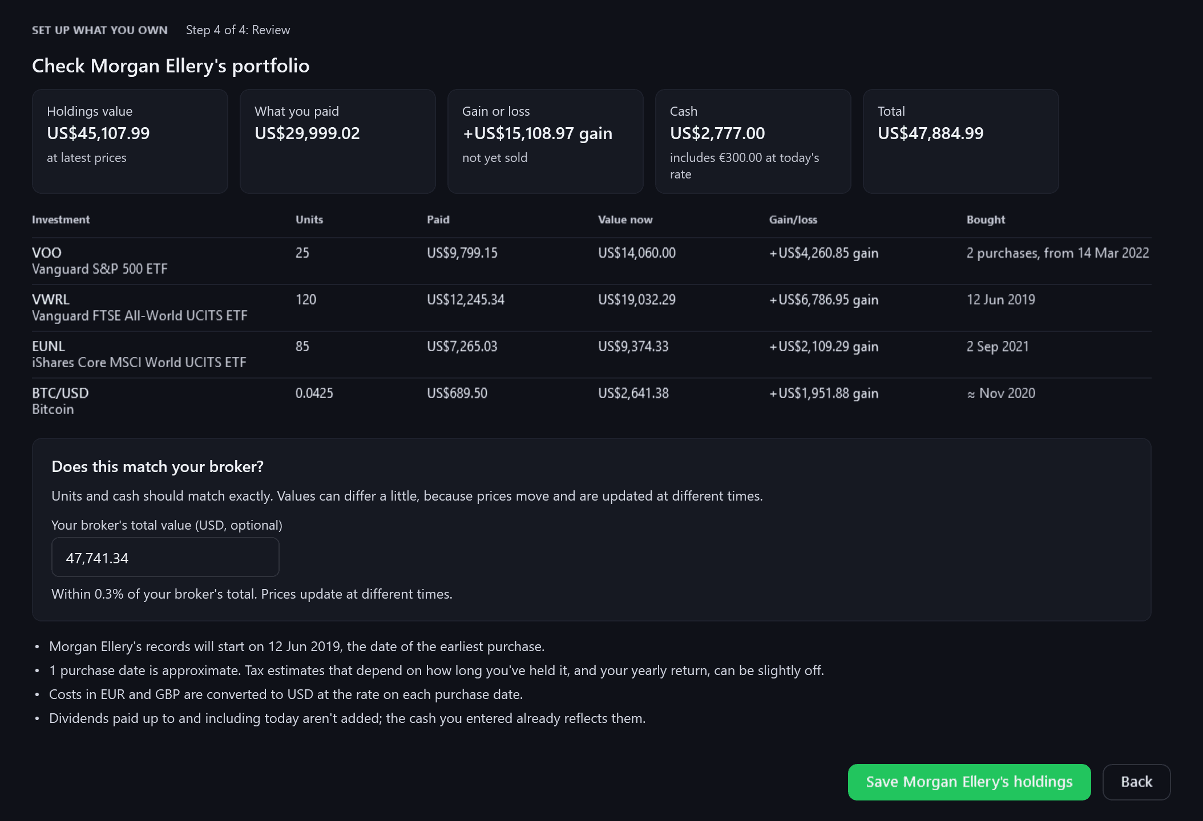Click the What you paid US$29,999.02 amount
This screenshot has width=1203, height=821.
coord(307,133)
